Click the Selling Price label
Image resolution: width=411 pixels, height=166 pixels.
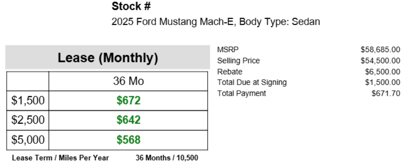click(239, 61)
